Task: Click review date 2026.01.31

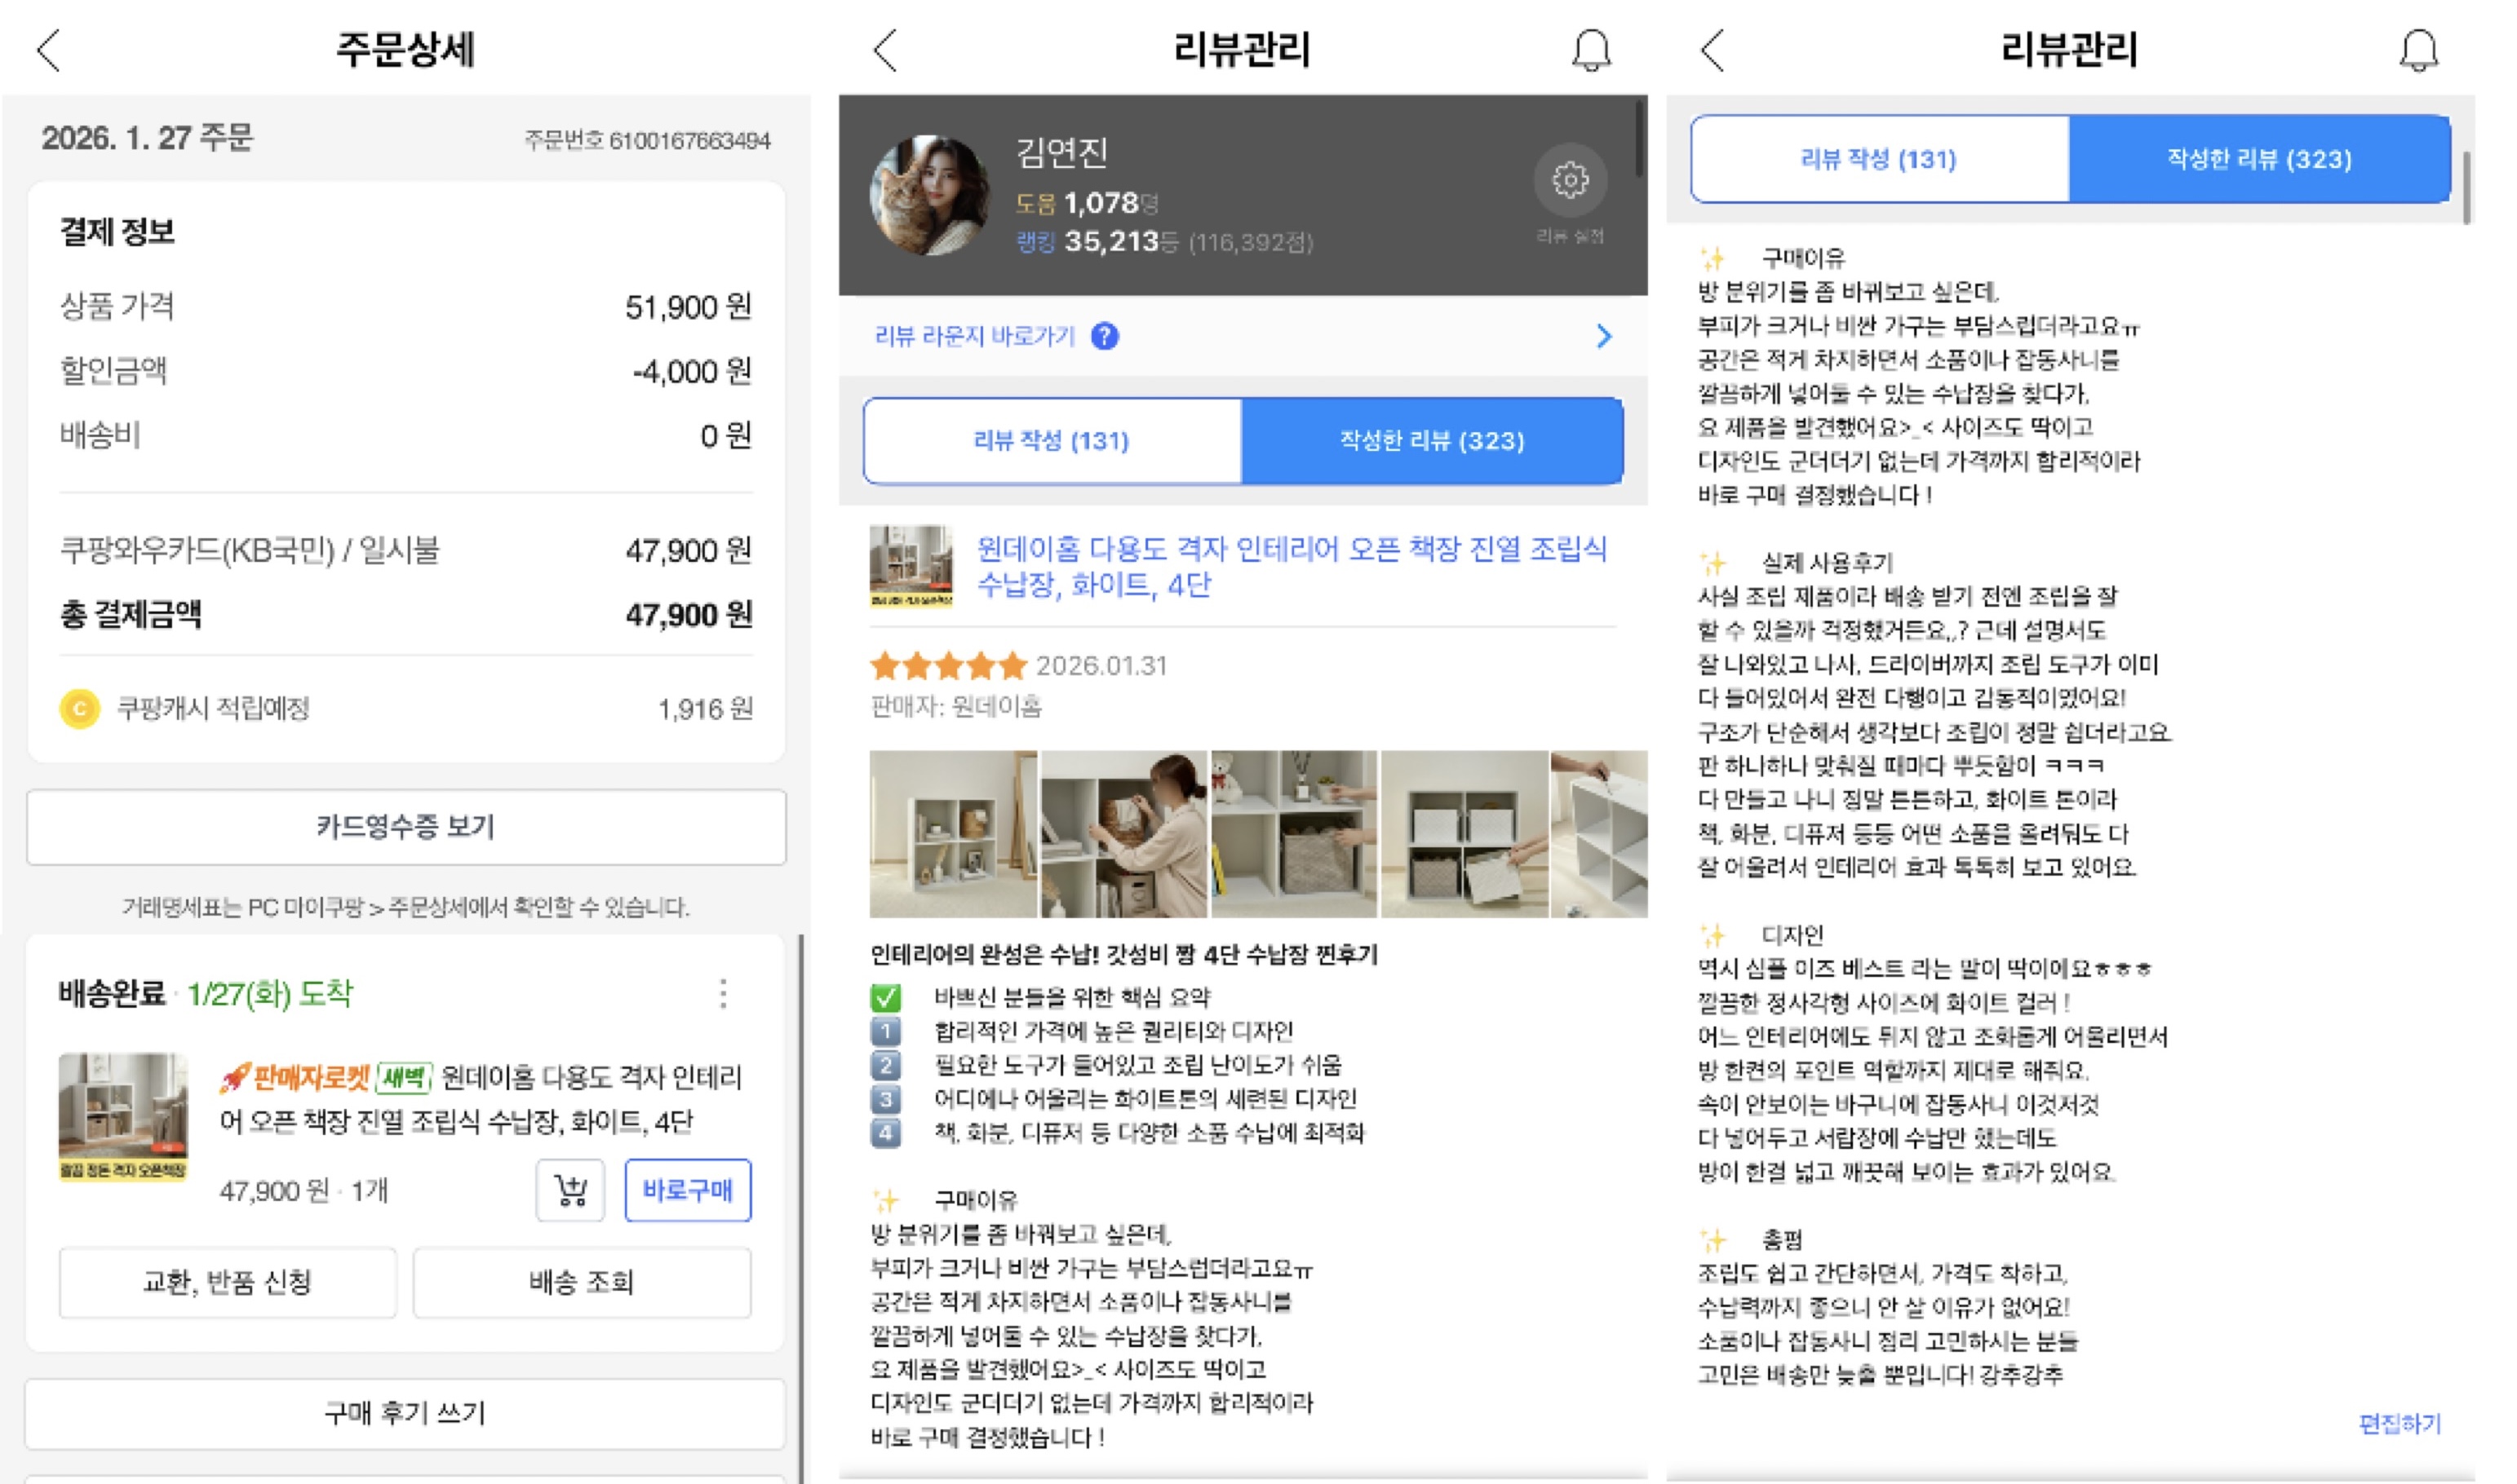Action: coord(1101,665)
